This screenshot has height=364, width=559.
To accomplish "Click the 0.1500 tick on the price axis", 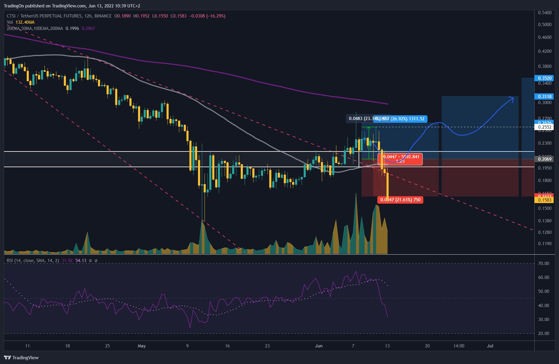I will click(545, 208).
